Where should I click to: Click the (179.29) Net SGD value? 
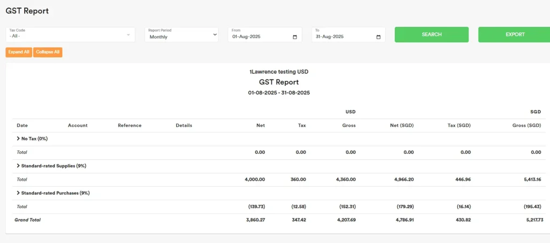(x=406, y=207)
